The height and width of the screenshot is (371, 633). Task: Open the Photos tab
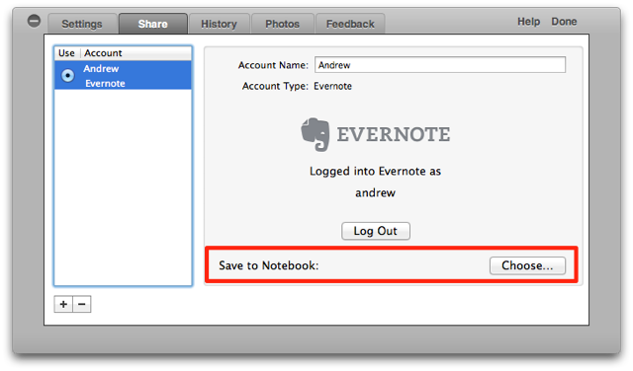point(283,24)
